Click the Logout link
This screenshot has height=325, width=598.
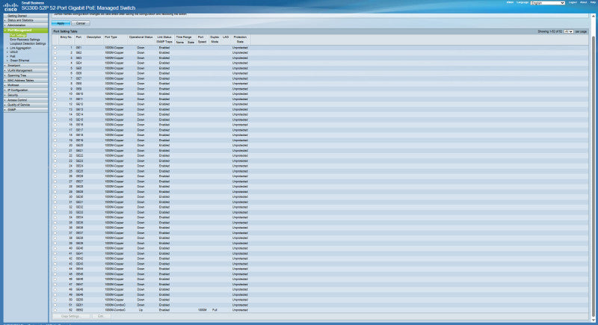[573, 3]
